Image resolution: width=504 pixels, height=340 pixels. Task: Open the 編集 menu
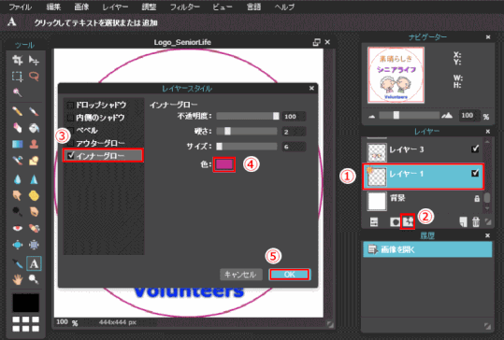53,7
